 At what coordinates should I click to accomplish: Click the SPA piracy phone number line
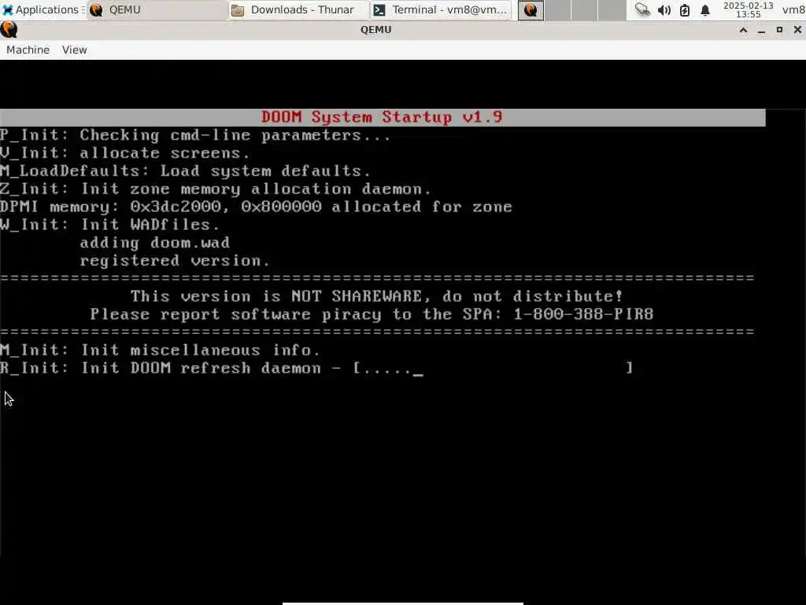point(372,314)
